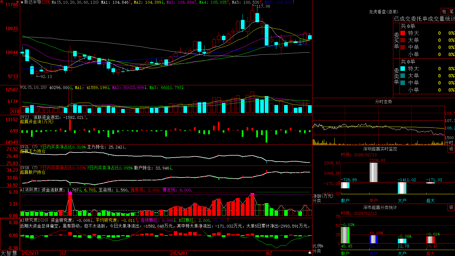Click the 超赢资金流(万元) label

(37, 121)
